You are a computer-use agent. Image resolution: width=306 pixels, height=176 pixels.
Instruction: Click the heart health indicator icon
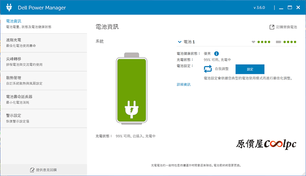(x=253, y=42)
